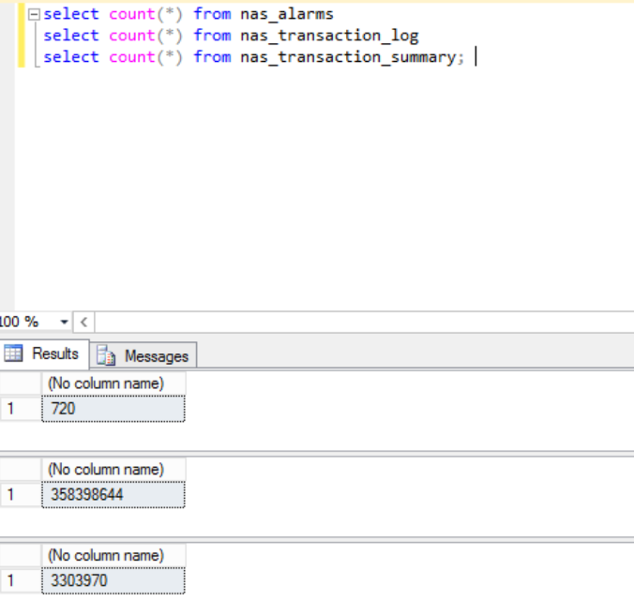This screenshot has height=601, width=634.
Task: Select the first grid's column header
Action: click(x=113, y=383)
